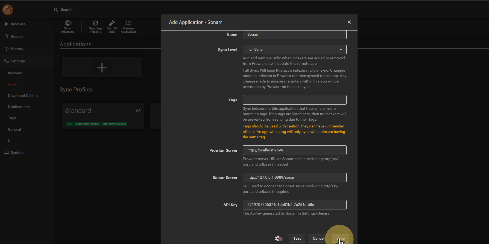Screen dimensions: 489x244
Task: Click the add application plus card
Action: (102, 67)
